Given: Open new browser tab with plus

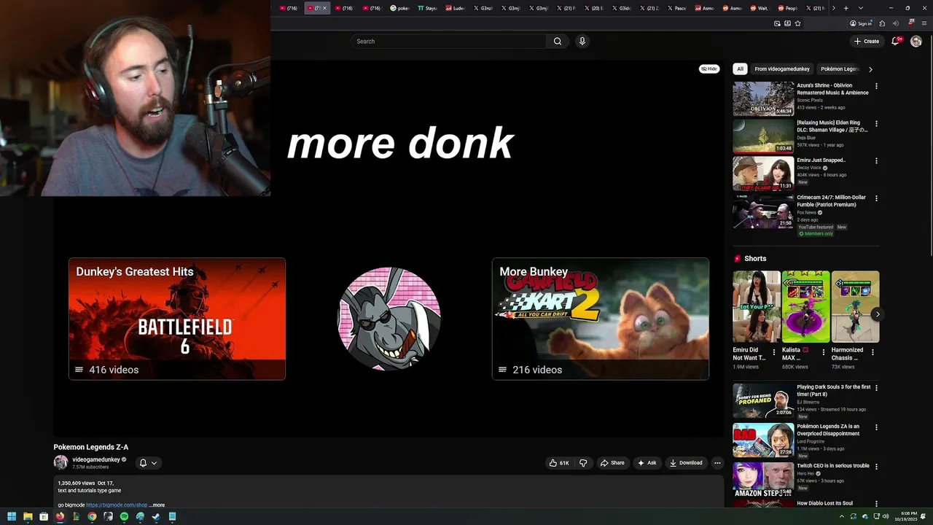Looking at the screenshot, I should point(846,8).
